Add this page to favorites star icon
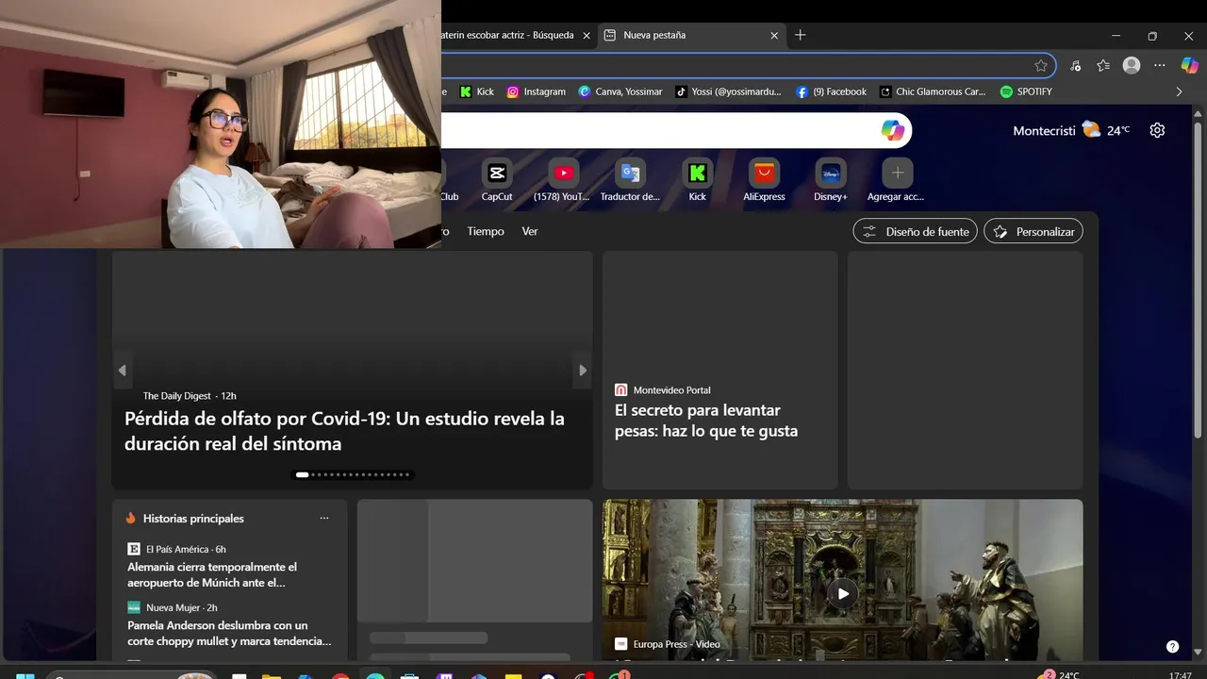1207x679 pixels. pos(1041,65)
